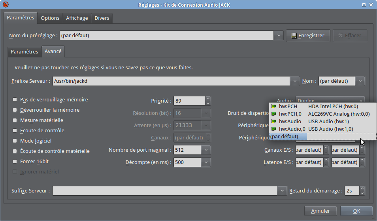
Task: Select inner Paramètres sub-tab
Action: pyautogui.click(x=25, y=51)
